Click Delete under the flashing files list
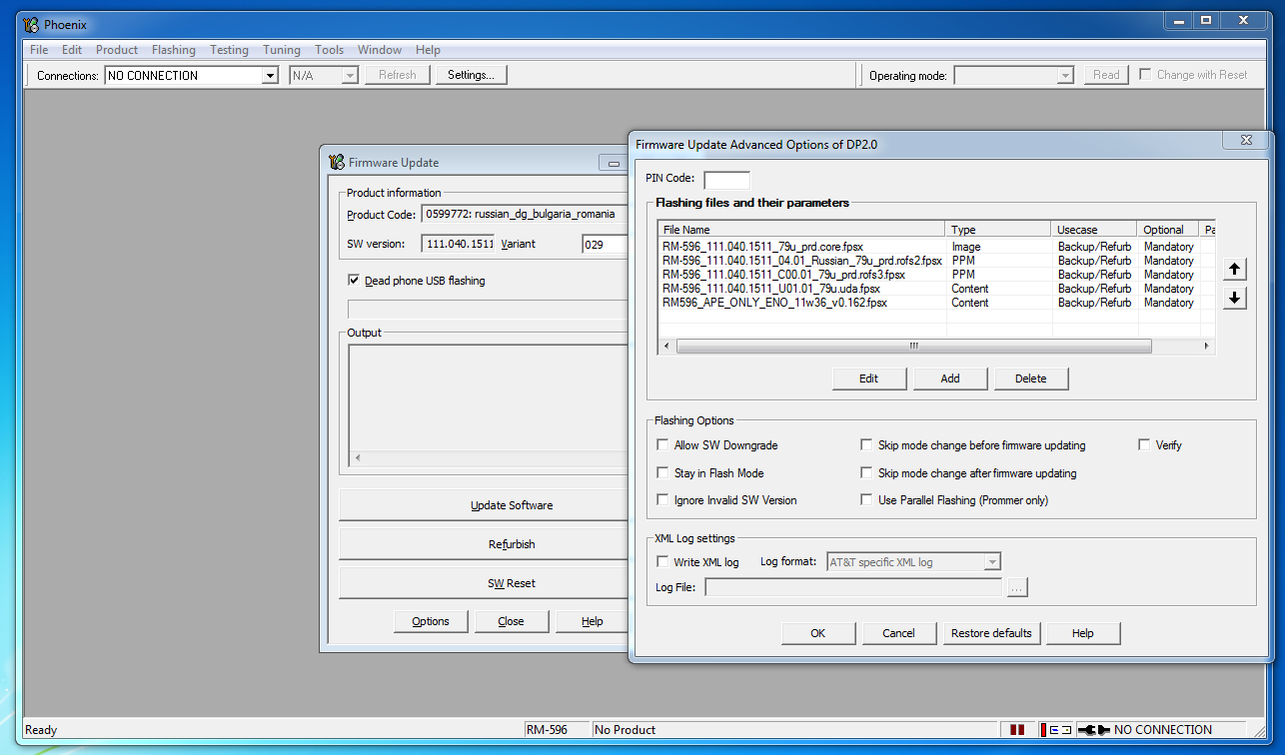This screenshot has width=1285, height=755. [1031, 378]
